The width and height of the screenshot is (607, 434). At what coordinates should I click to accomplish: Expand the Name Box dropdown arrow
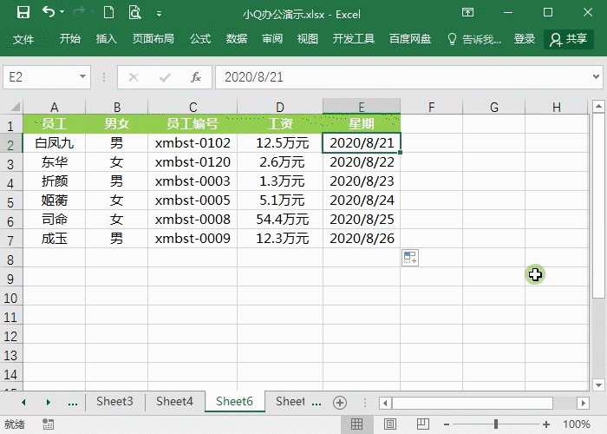83,76
